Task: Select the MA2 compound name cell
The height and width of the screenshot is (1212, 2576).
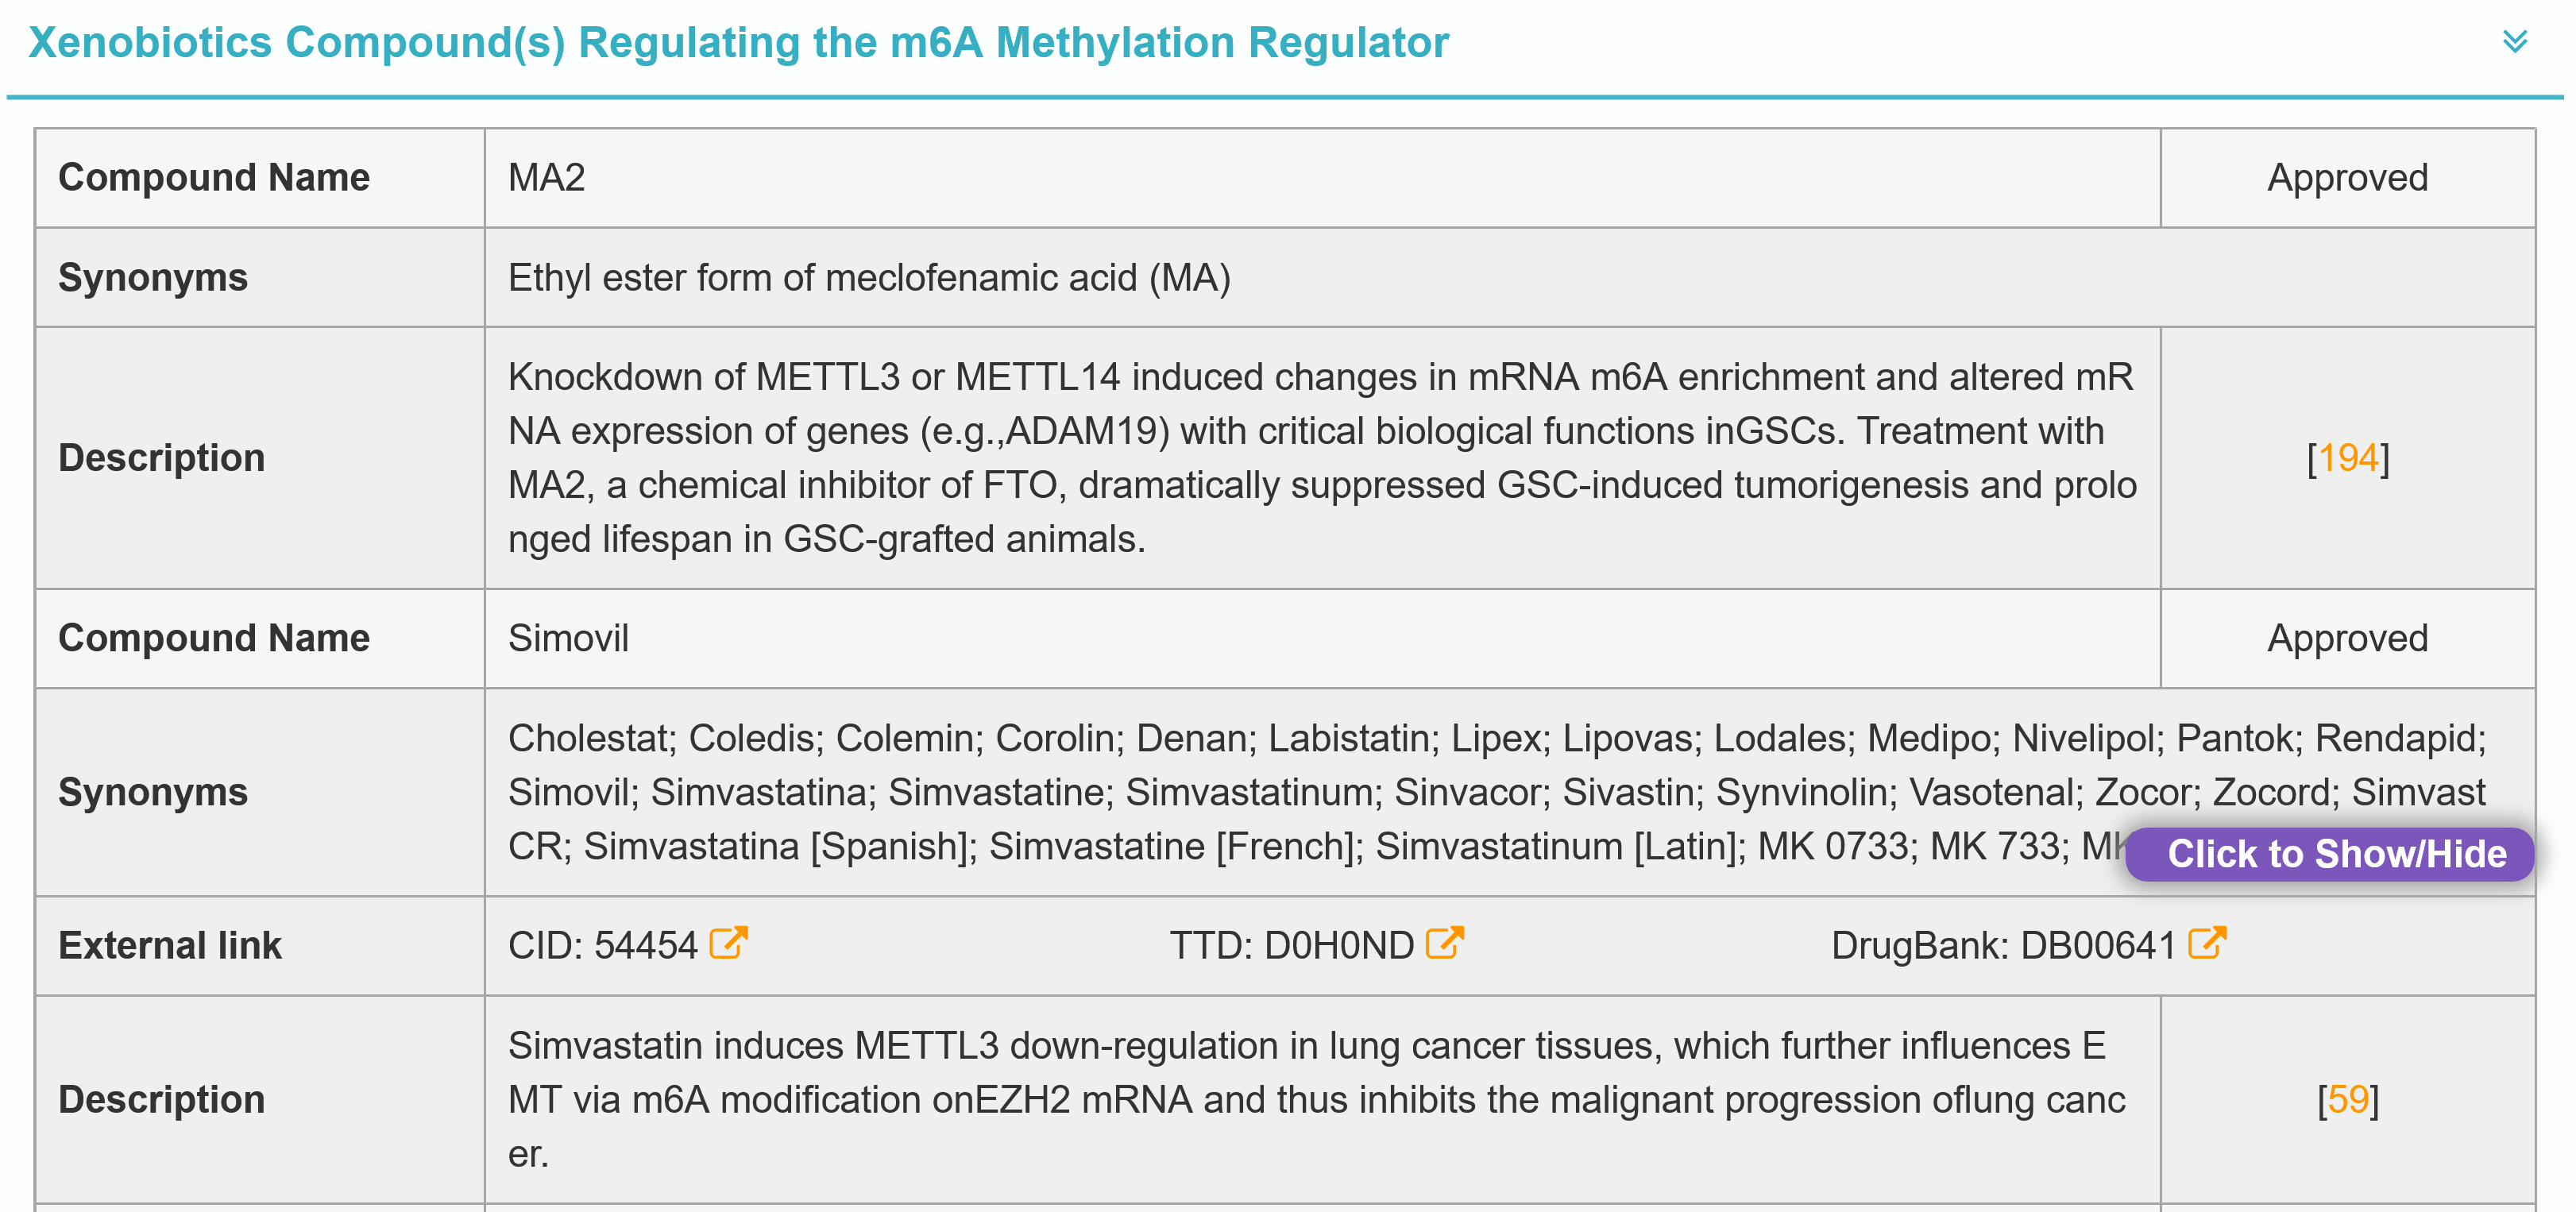Action: click(x=546, y=178)
